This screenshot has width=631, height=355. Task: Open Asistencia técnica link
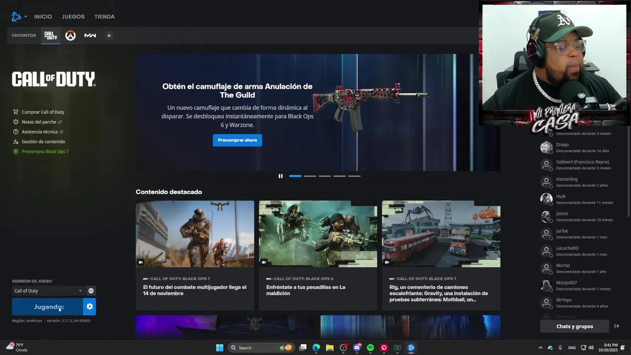tap(39, 132)
